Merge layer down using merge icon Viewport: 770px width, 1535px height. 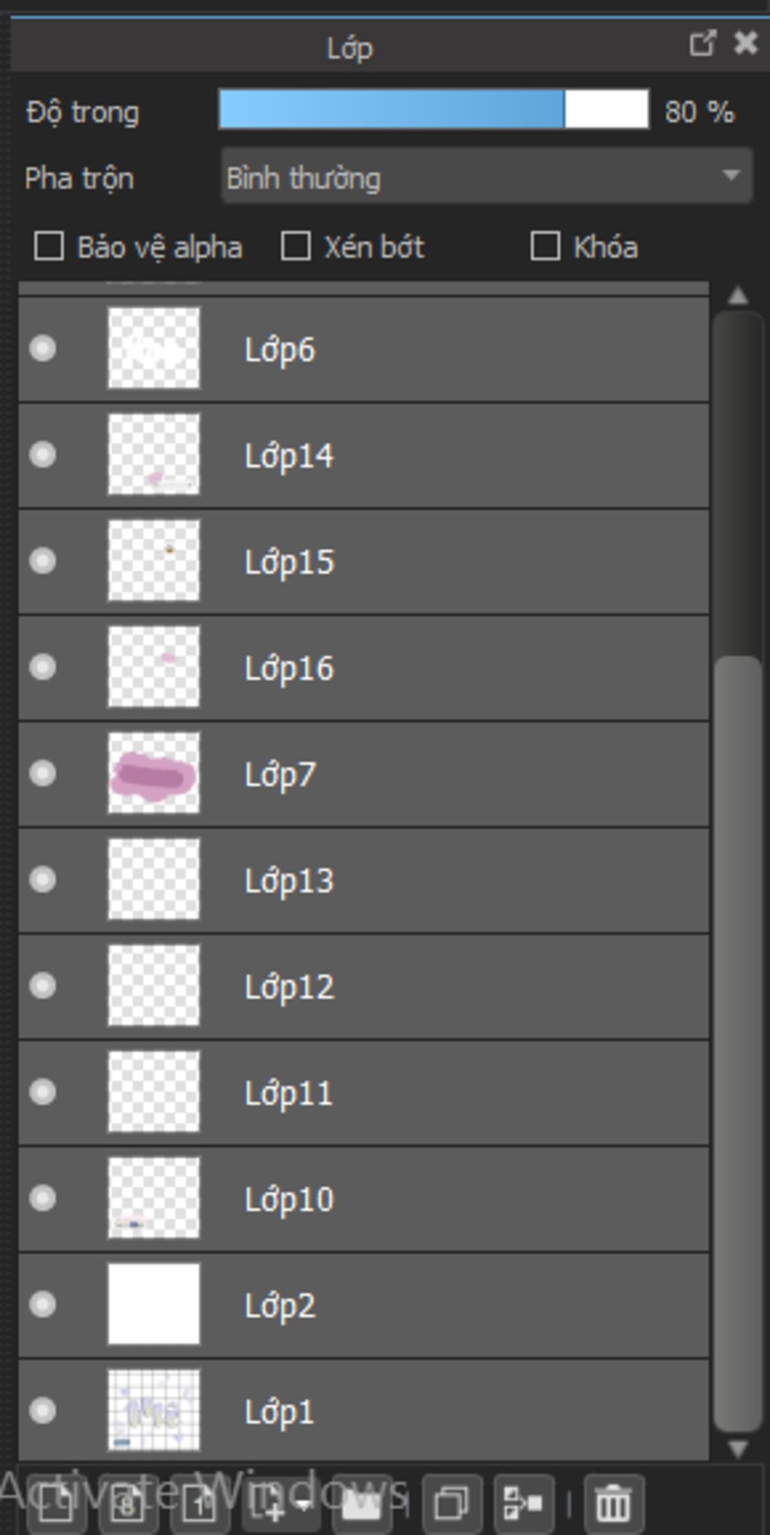[x=523, y=1504]
